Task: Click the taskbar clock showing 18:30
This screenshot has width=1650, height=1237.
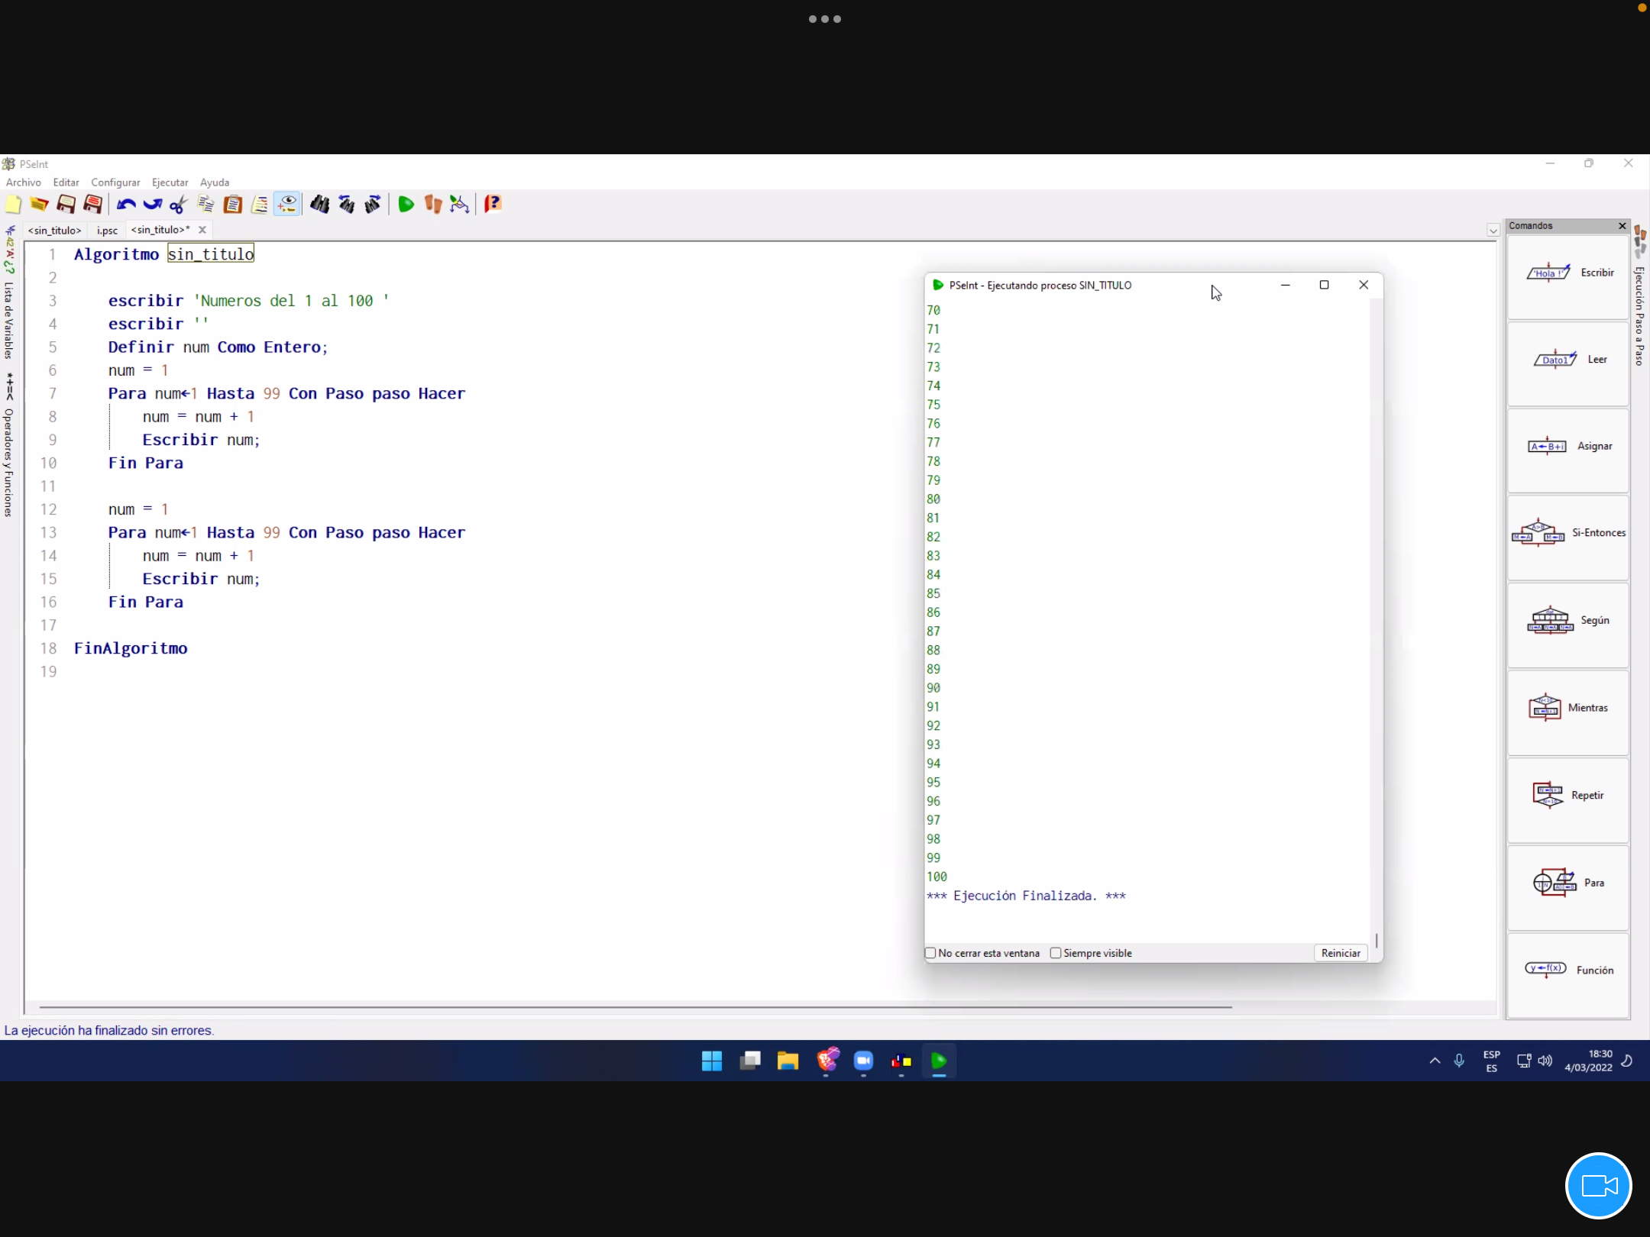Action: click(x=1588, y=1061)
